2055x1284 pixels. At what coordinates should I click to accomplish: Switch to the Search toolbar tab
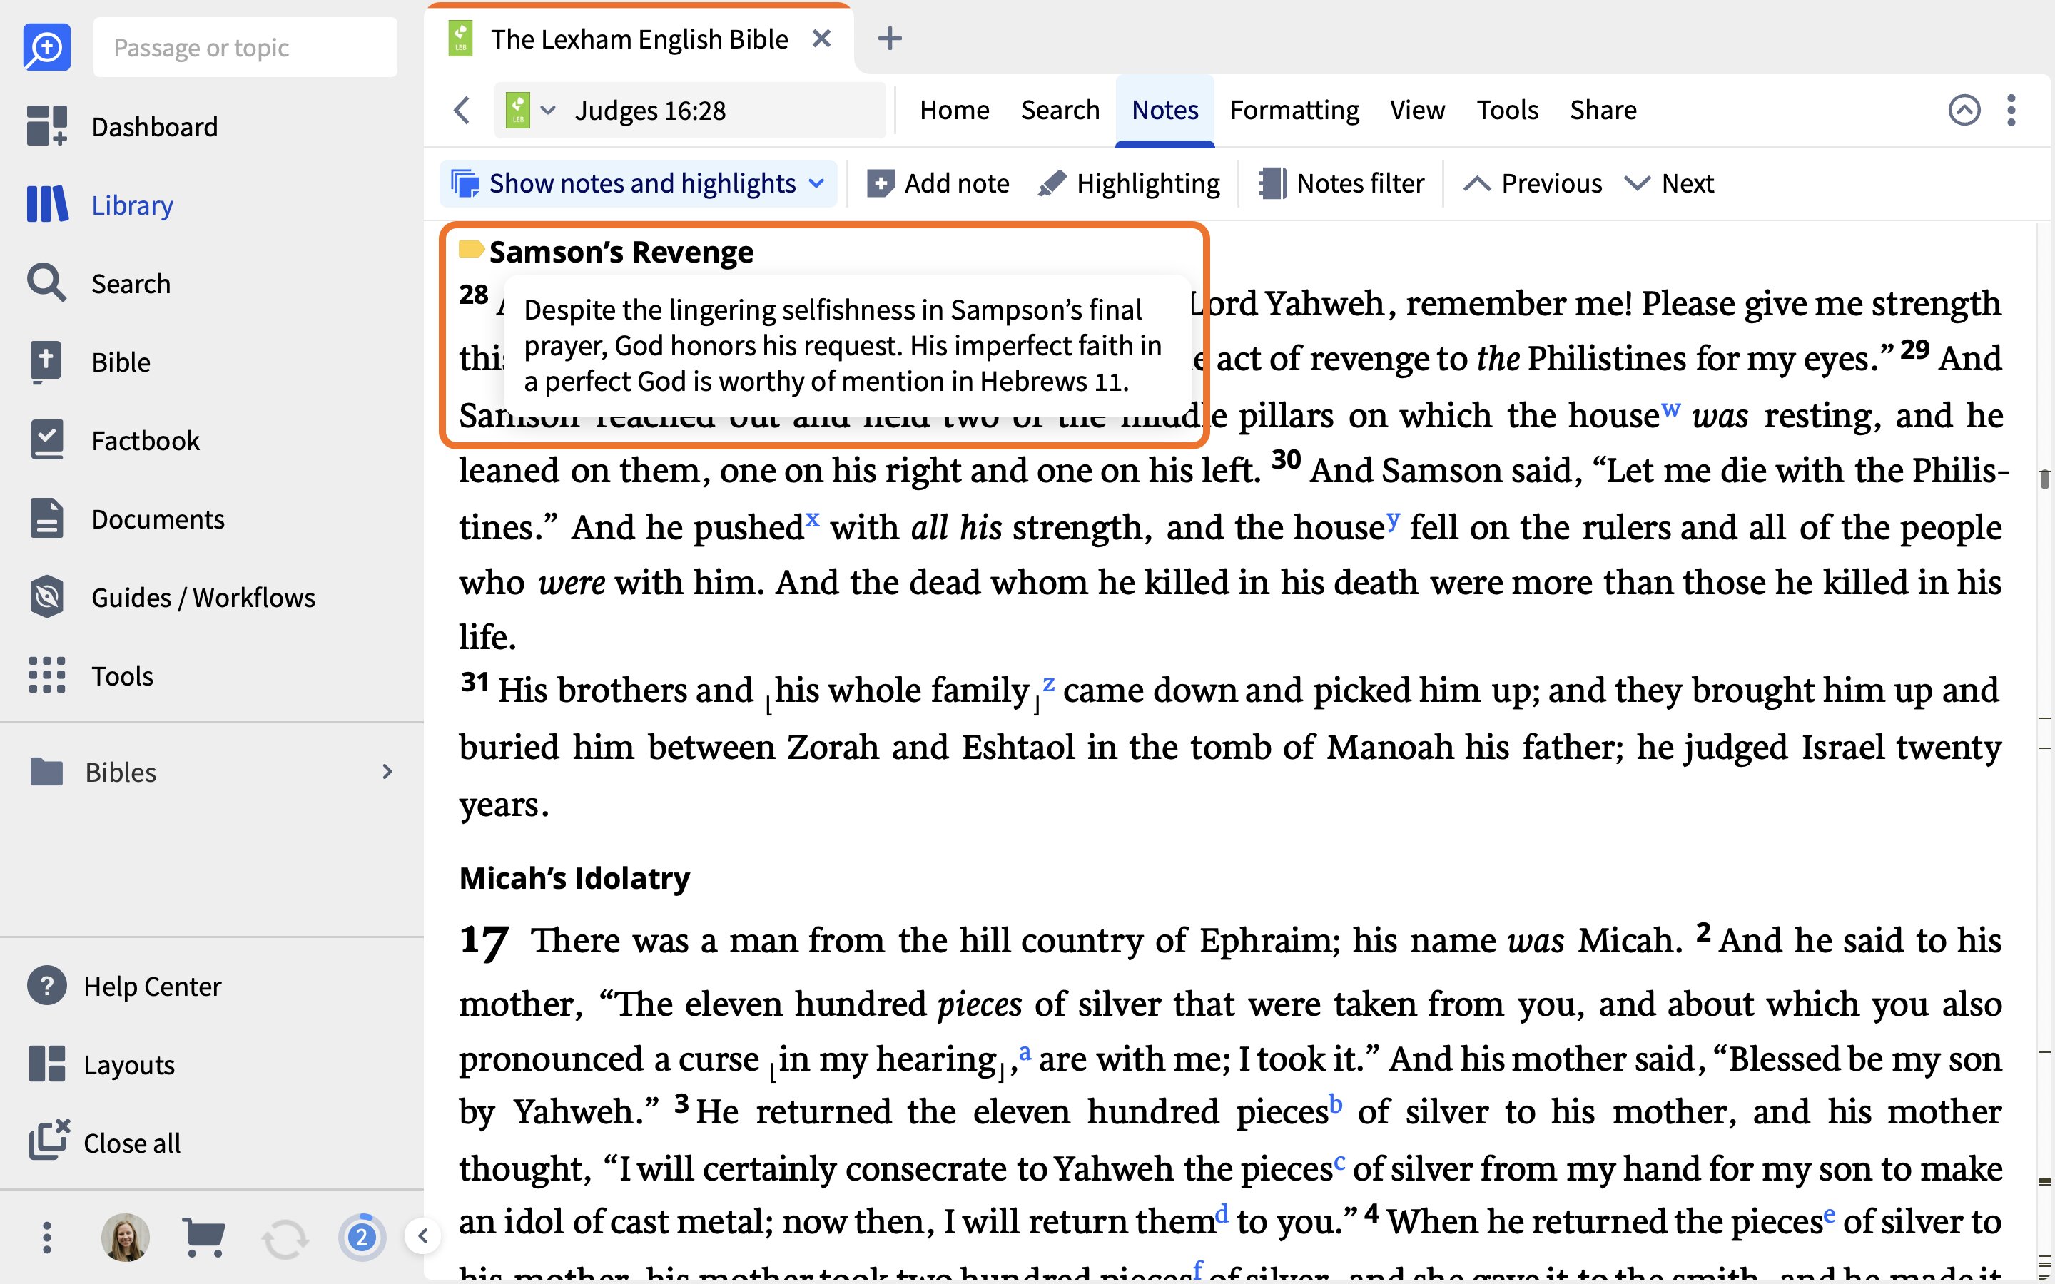pos(1060,111)
